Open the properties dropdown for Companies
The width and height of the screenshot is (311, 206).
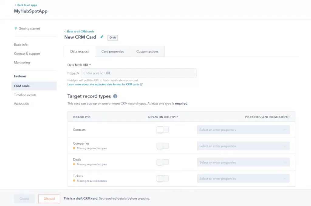[243, 146]
